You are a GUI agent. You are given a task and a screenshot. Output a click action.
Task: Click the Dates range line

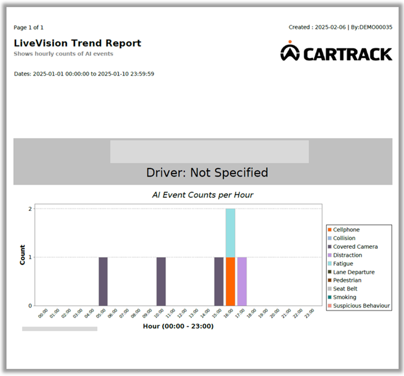pos(84,74)
